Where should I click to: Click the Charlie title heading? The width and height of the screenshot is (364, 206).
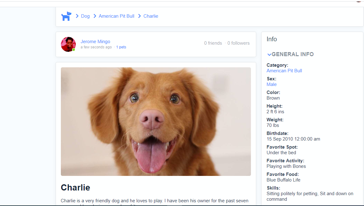[x=75, y=188]
